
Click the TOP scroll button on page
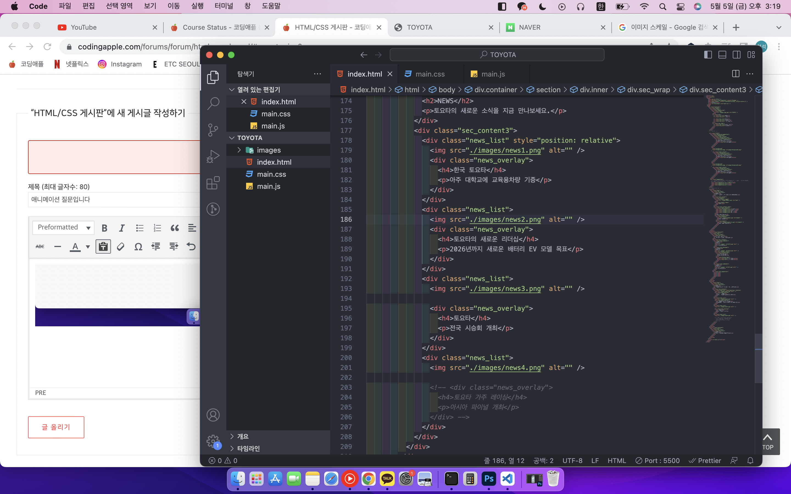coord(767,442)
